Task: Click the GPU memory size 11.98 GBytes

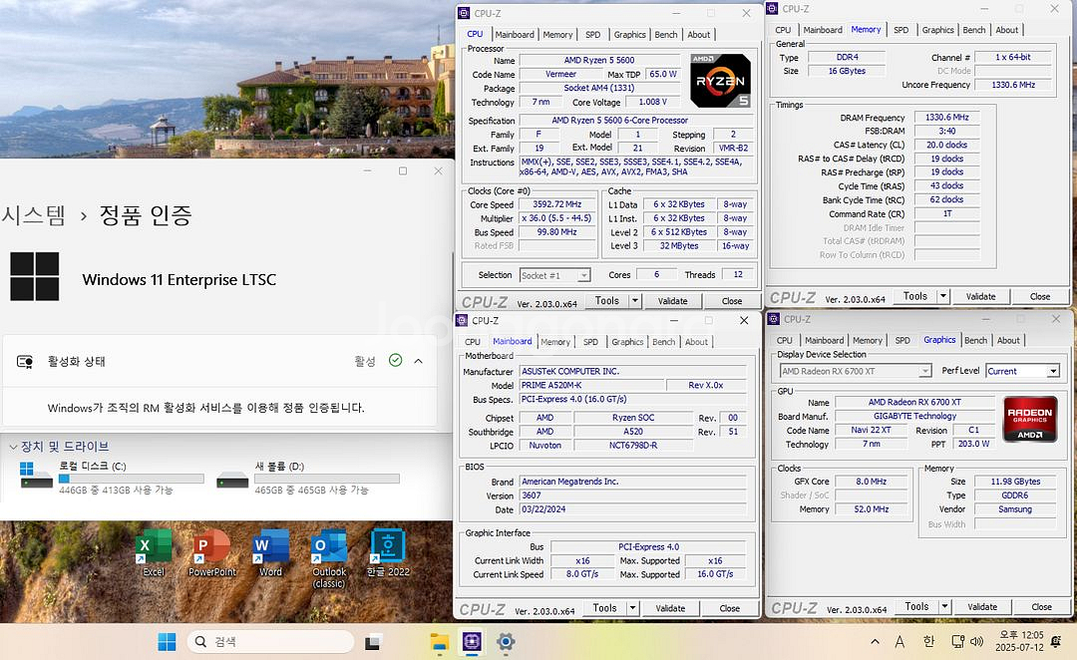Action: tap(1014, 483)
